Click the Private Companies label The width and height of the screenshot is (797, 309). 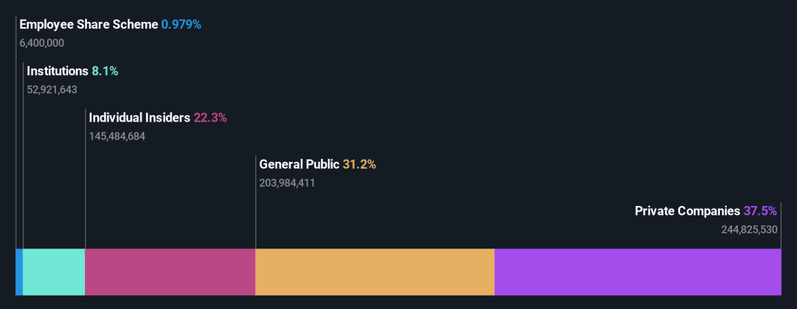tap(687, 211)
